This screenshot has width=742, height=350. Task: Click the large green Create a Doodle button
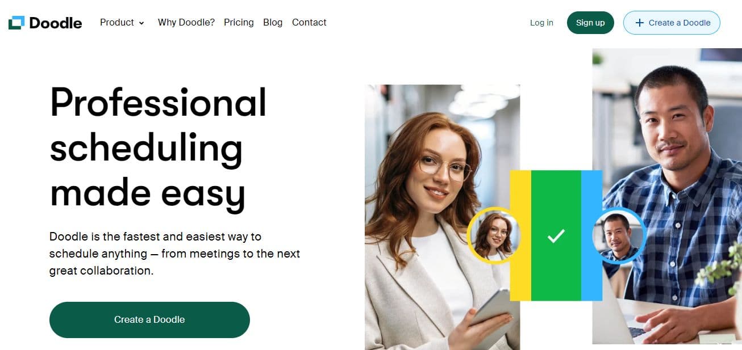point(149,319)
